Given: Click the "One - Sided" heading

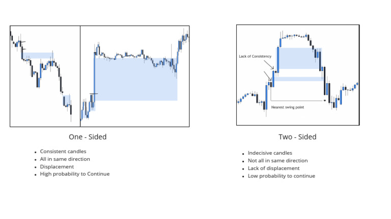Looking at the screenshot, I should tap(88, 137).
